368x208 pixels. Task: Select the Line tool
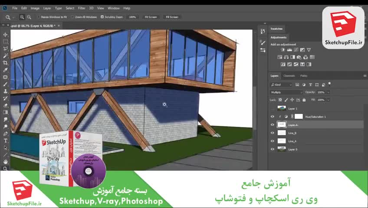(5, 155)
